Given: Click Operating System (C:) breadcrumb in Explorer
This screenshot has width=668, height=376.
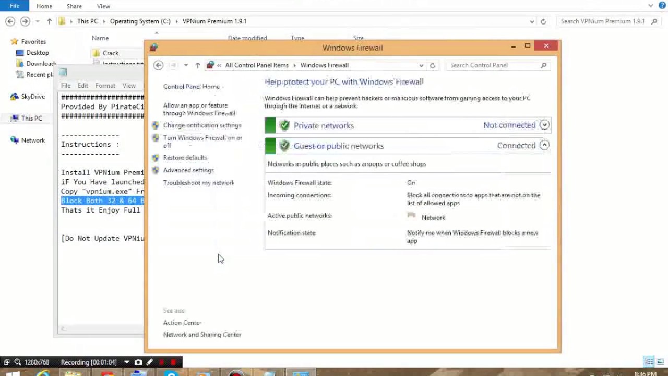Looking at the screenshot, I should point(140,21).
